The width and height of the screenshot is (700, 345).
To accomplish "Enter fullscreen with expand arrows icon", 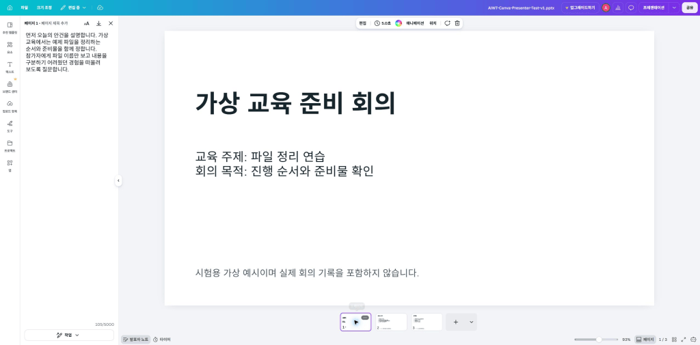I will click(684, 340).
